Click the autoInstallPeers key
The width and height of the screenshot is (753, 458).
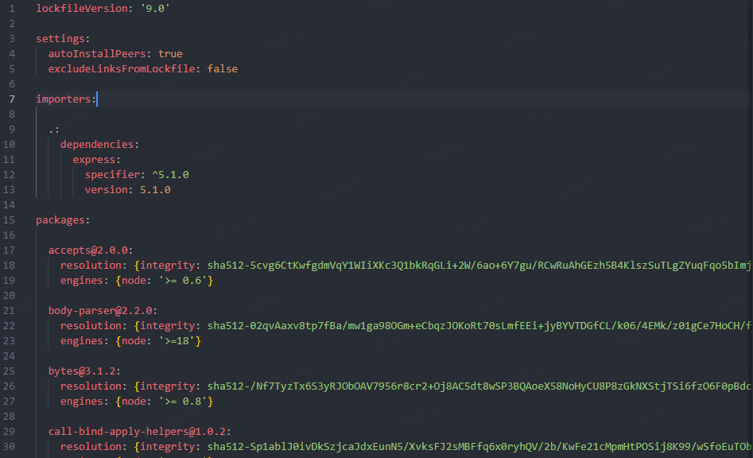(97, 54)
